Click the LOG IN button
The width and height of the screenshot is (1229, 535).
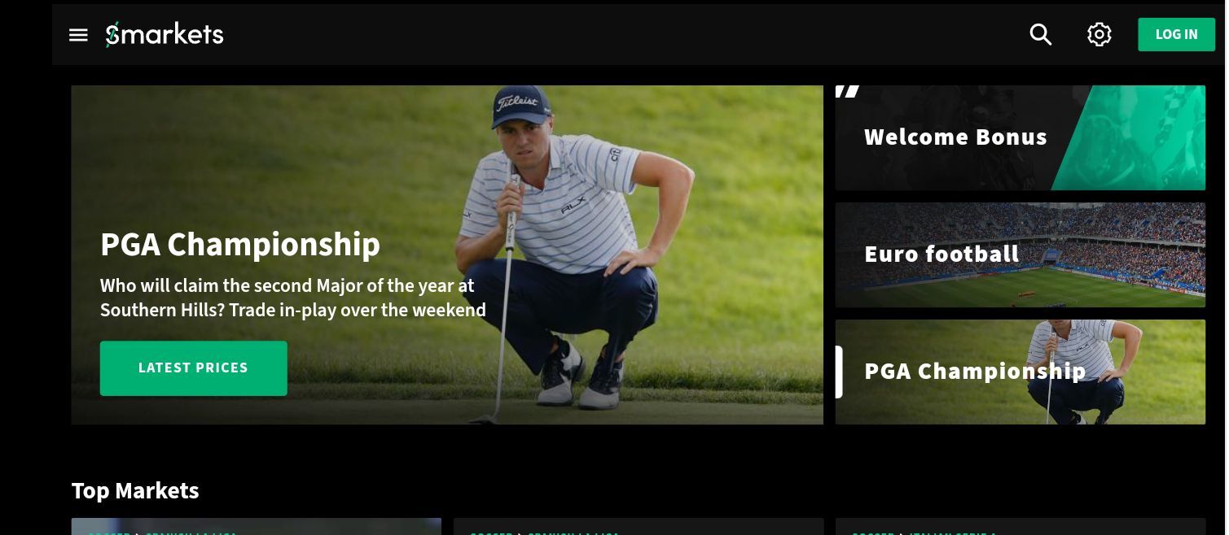(x=1176, y=34)
